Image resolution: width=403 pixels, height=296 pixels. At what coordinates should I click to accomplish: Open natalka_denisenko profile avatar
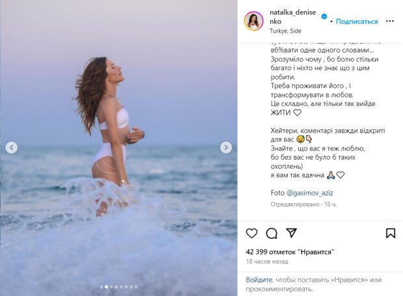click(x=253, y=21)
